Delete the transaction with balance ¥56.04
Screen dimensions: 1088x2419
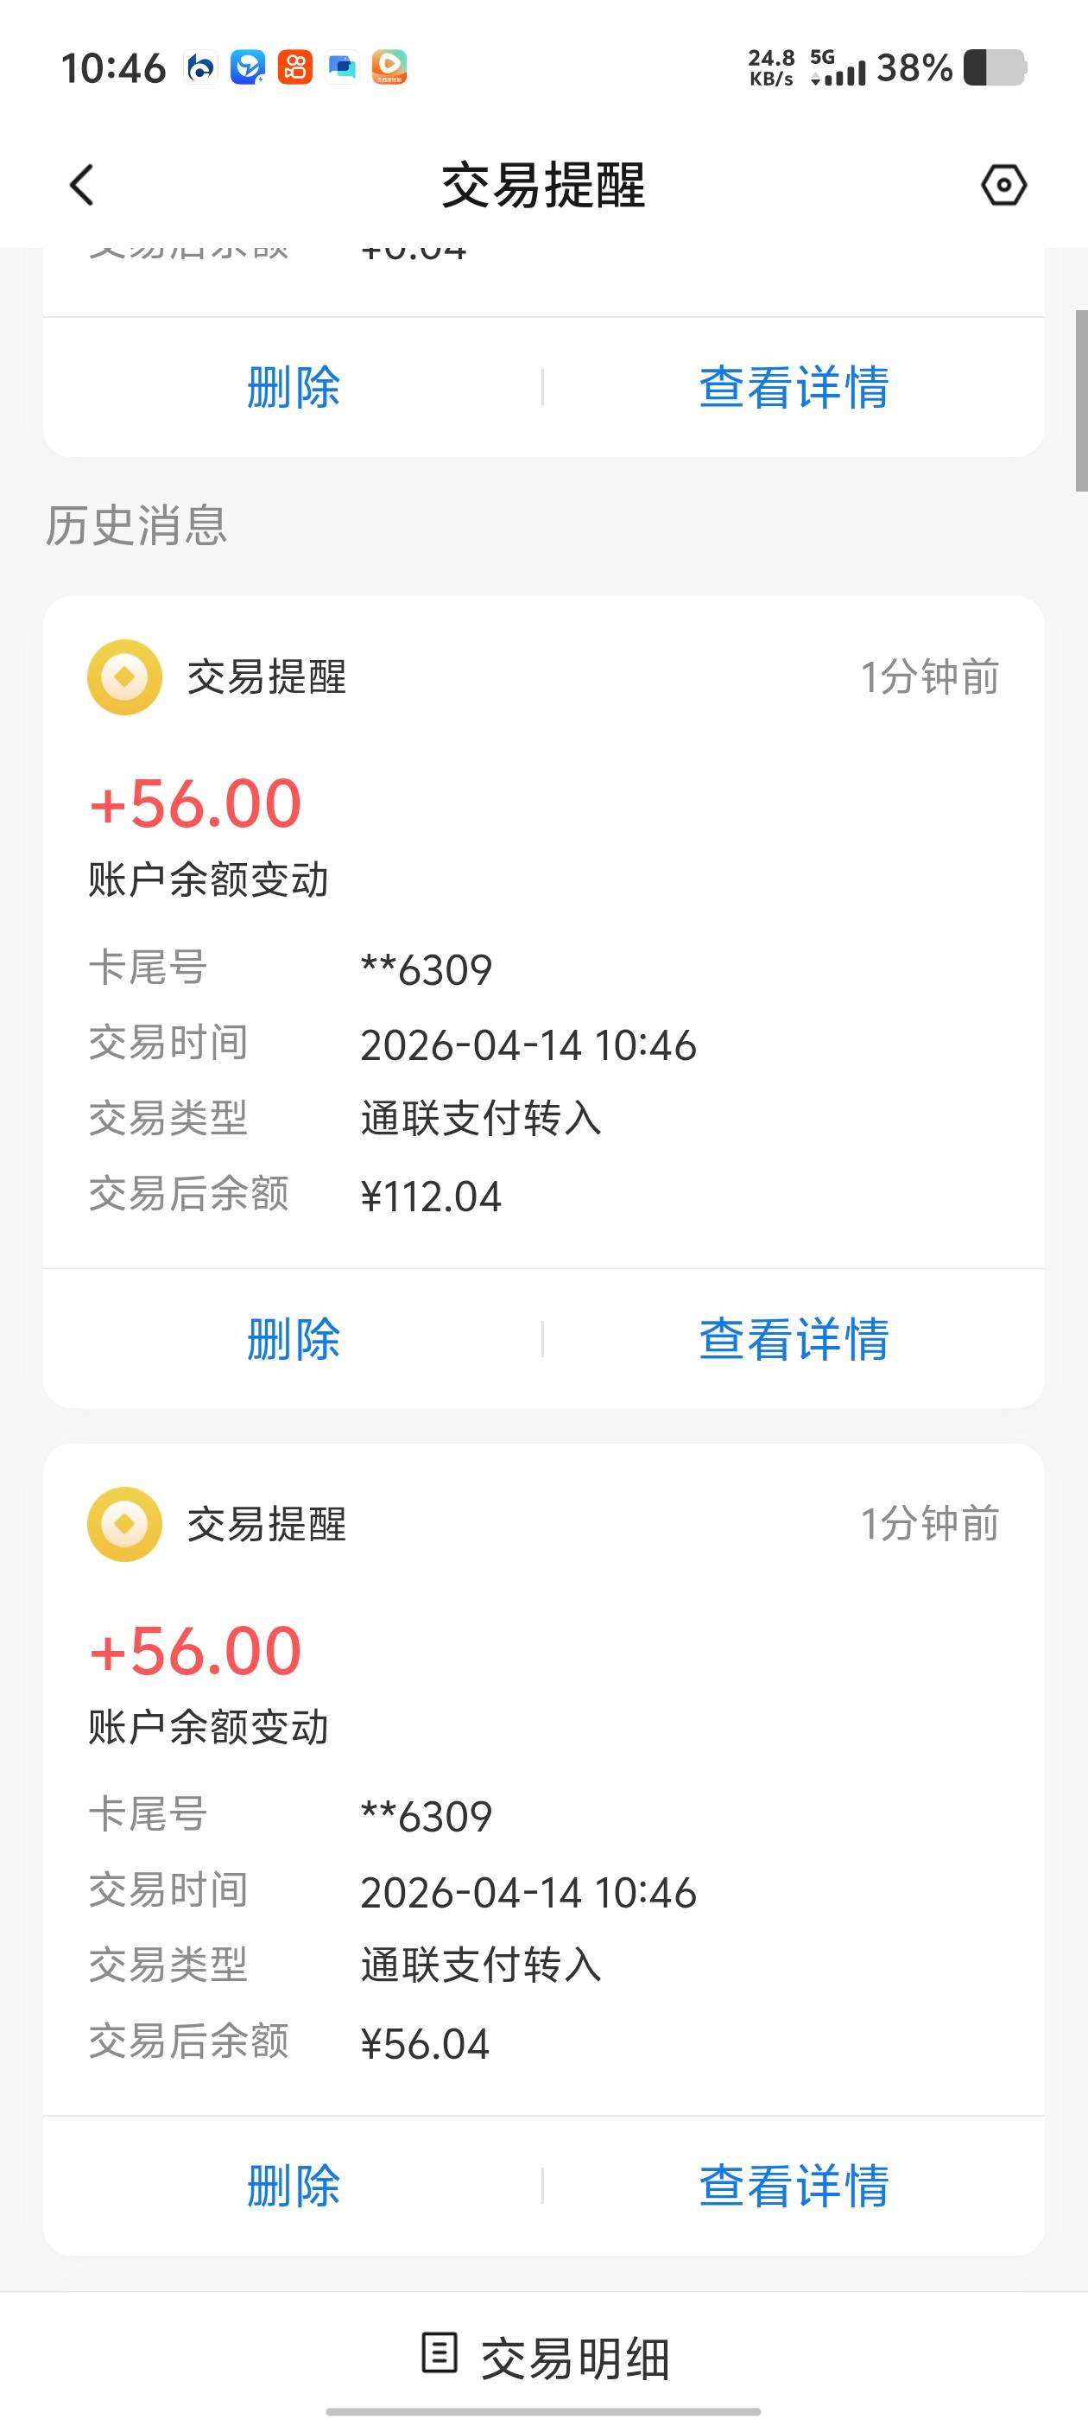pyautogui.click(x=293, y=2185)
